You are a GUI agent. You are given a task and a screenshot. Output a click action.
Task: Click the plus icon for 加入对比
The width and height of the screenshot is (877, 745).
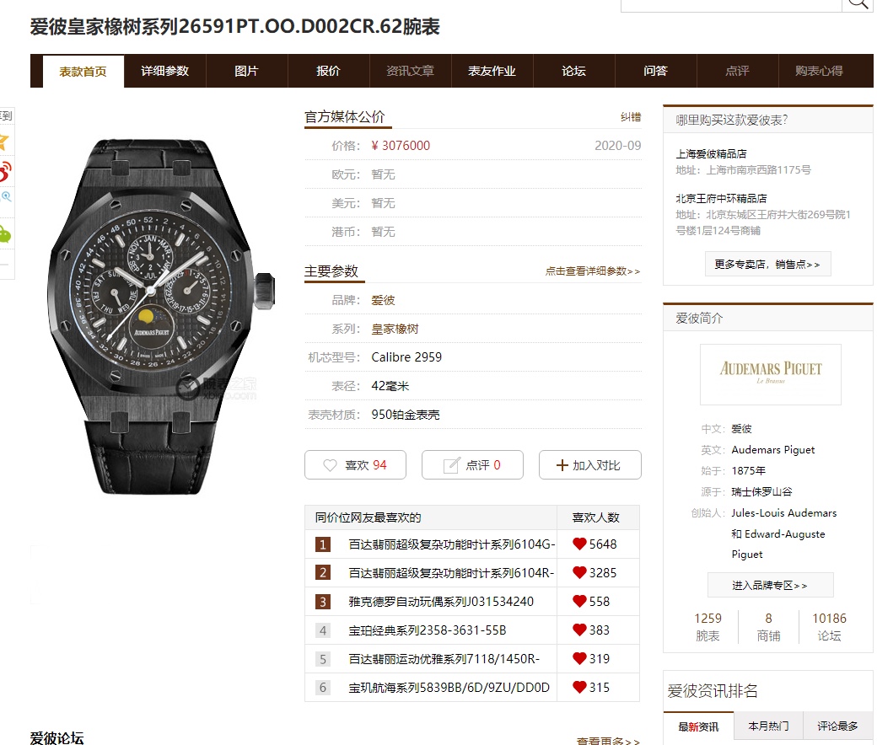tap(562, 465)
